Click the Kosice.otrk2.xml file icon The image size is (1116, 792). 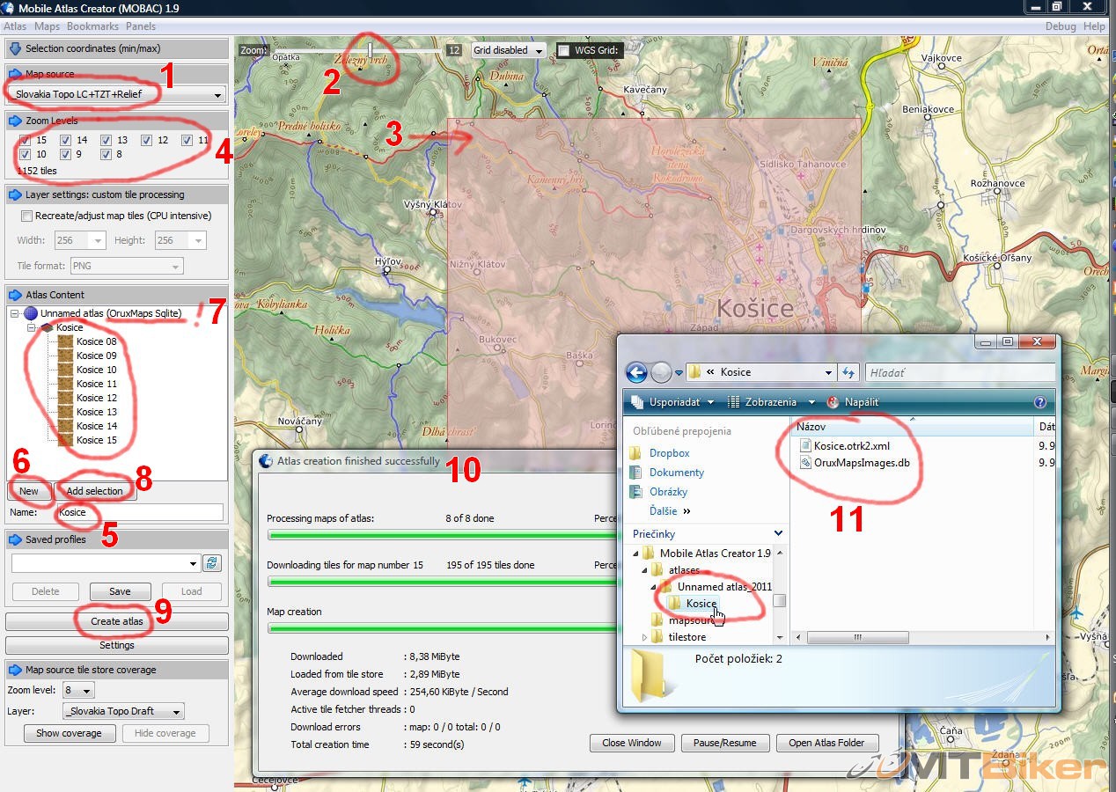(805, 446)
